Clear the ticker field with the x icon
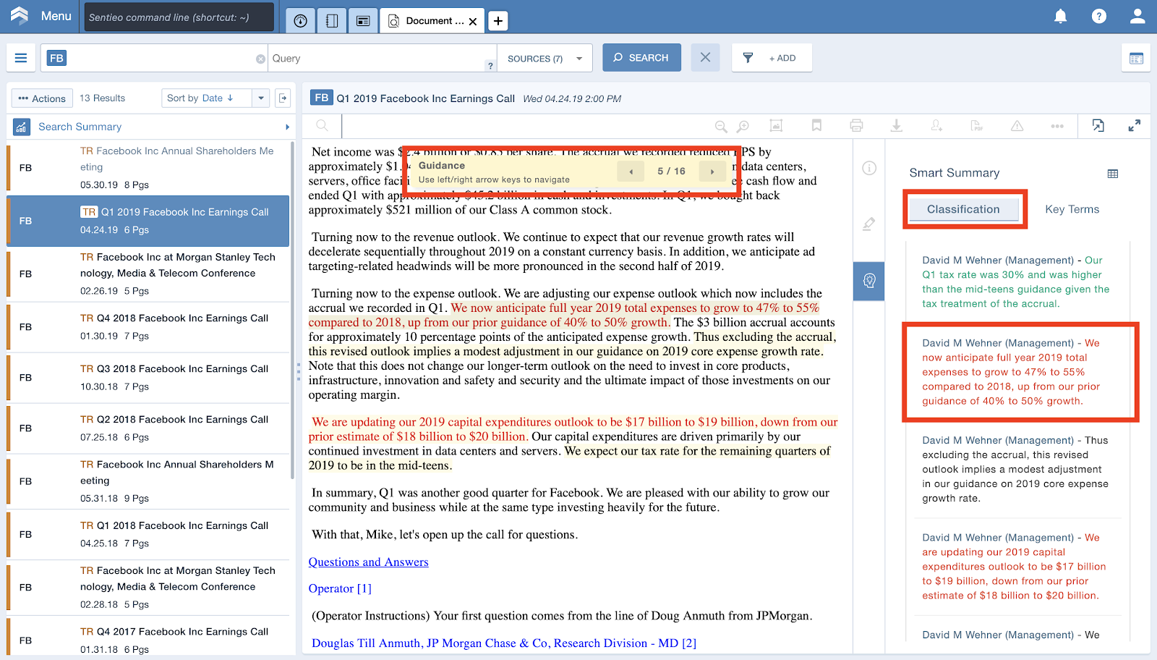Image resolution: width=1157 pixels, height=660 pixels. coord(260,59)
